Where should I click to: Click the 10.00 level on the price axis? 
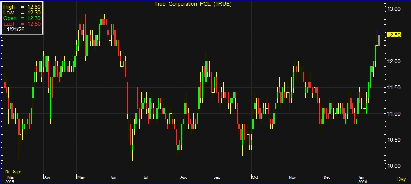(x=394, y=166)
